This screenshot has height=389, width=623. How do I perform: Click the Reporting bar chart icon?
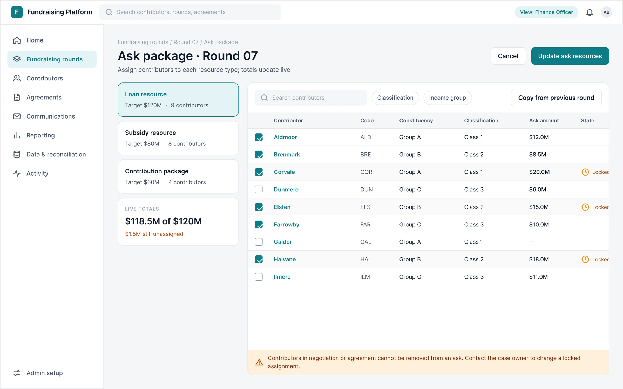click(17, 135)
